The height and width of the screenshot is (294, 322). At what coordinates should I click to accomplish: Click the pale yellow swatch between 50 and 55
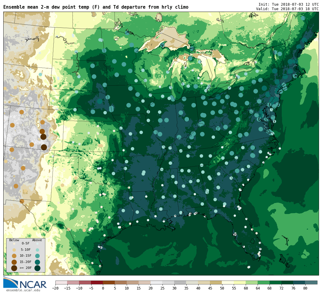click(228, 282)
